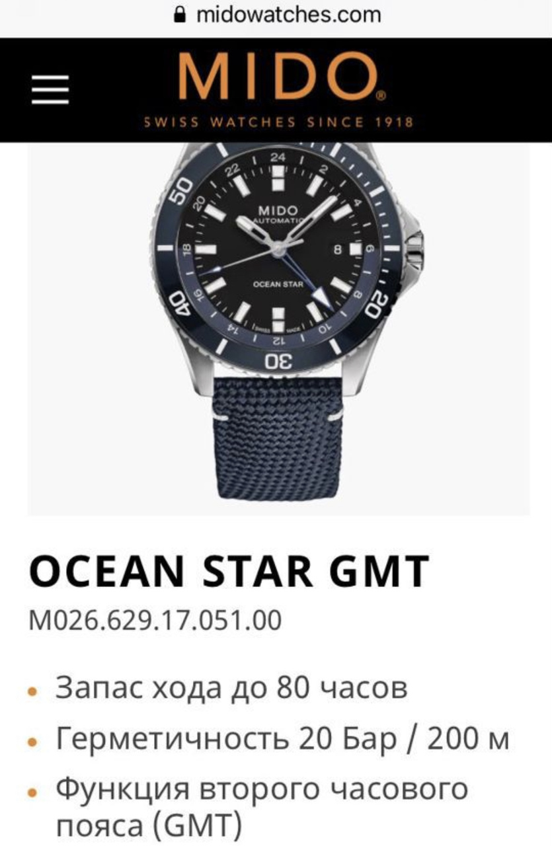
Task: Tap the Swiss Watches Since 1918 tagline
Action: (x=278, y=122)
